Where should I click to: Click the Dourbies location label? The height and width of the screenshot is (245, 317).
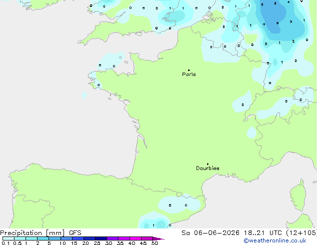point(207,168)
